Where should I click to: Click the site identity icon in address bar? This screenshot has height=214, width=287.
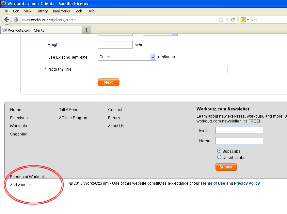pos(16,20)
